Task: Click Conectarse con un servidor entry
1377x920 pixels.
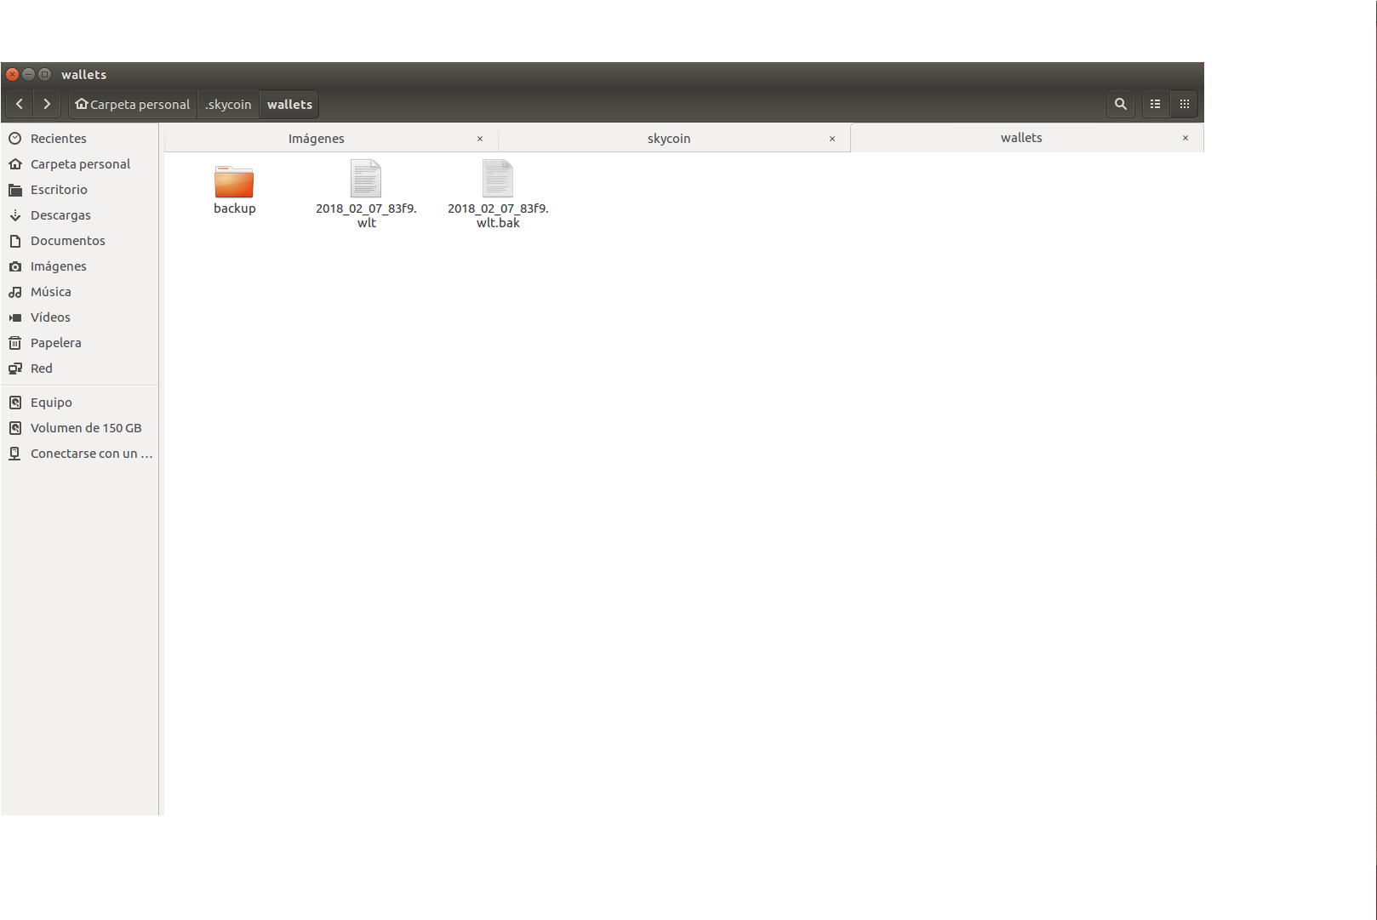Action: tap(79, 453)
